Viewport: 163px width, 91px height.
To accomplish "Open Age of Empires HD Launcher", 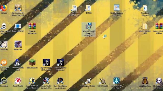I will coord(46,62).
